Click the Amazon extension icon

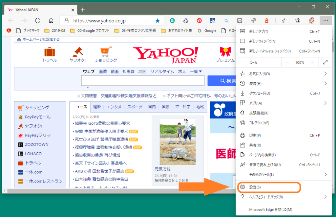[172, 20]
